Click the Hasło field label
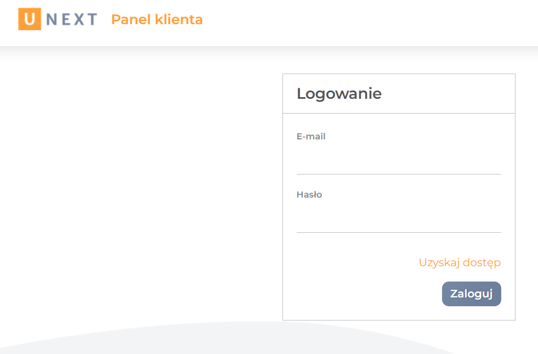 pyautogui.click(x=309, y=194)
